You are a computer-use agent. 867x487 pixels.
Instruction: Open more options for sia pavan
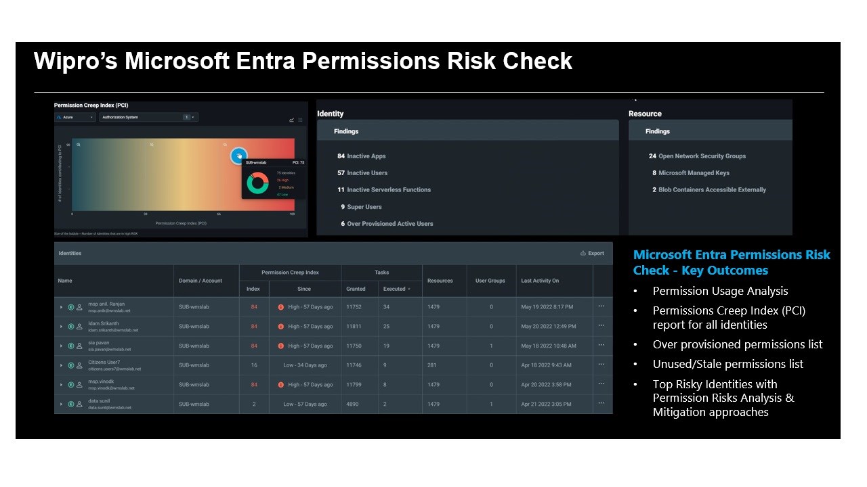(x=601, y=345)
